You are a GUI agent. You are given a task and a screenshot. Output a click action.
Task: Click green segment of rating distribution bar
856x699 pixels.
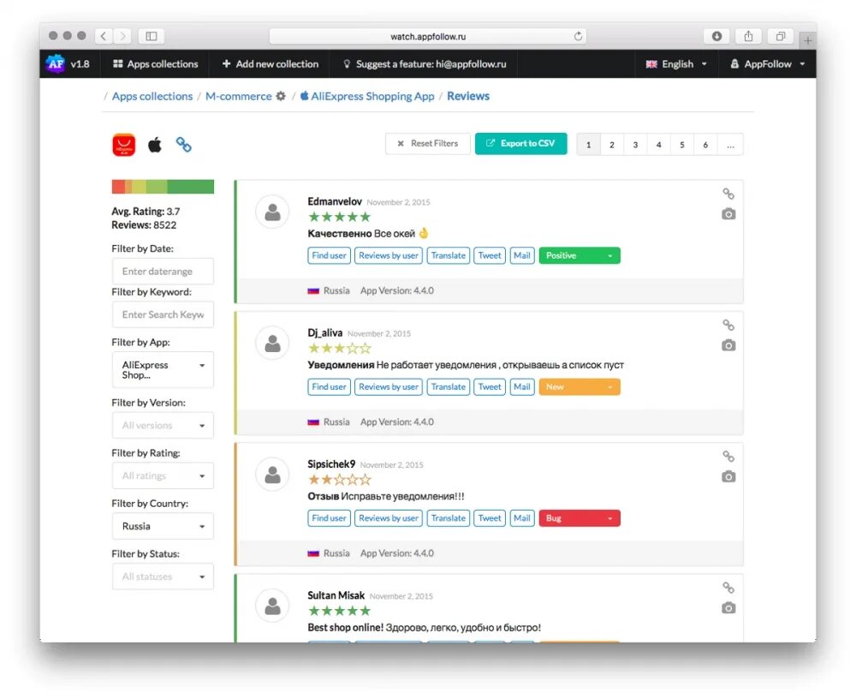tap(191, 187)
